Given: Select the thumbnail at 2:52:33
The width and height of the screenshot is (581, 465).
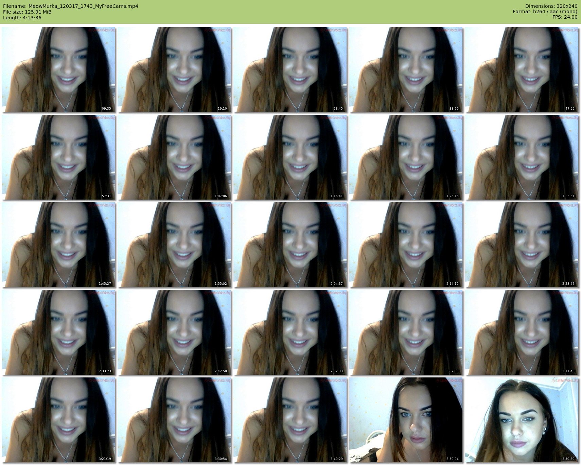Looking at the screenshot, I should point(290,332).
